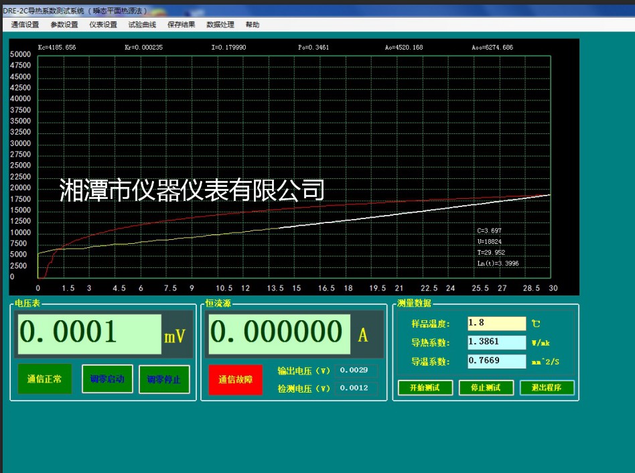Open the 数据处理 menu
The image size is (635, 473).
click(x=220, y=25)
